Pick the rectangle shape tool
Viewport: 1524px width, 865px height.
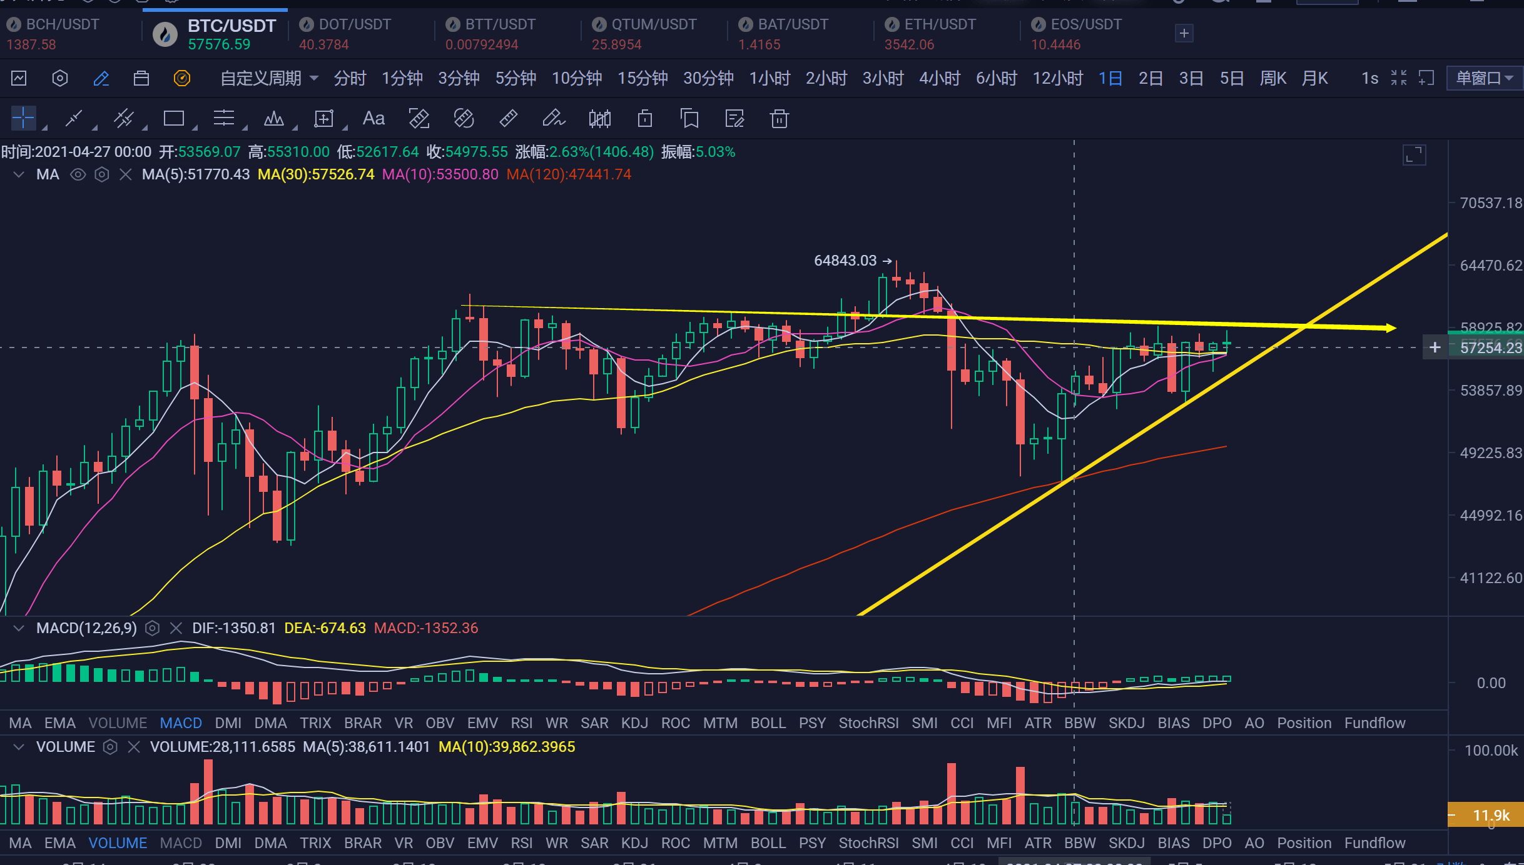coord(174,118)
